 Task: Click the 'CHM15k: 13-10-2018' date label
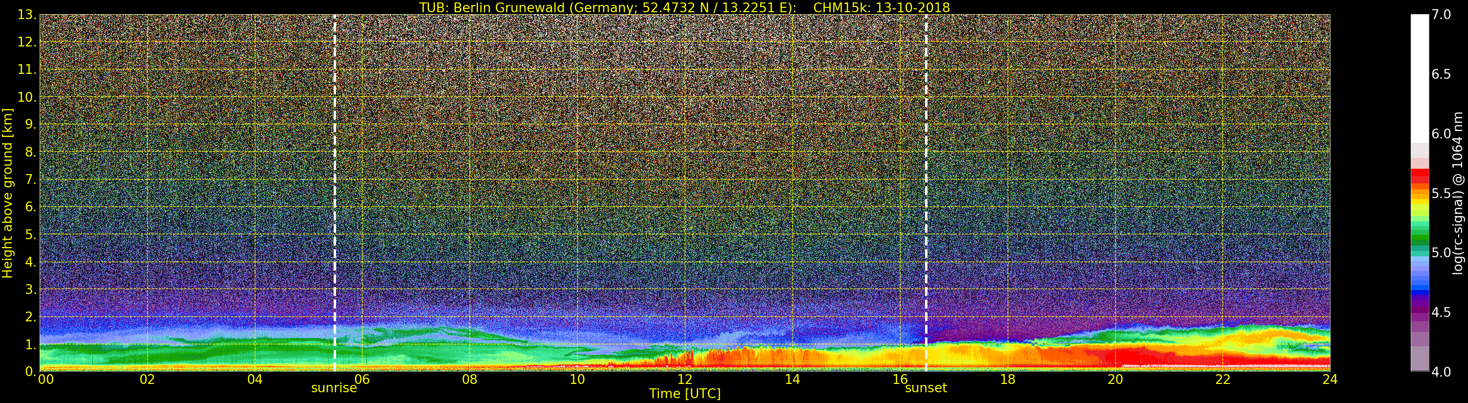[881, 7]
